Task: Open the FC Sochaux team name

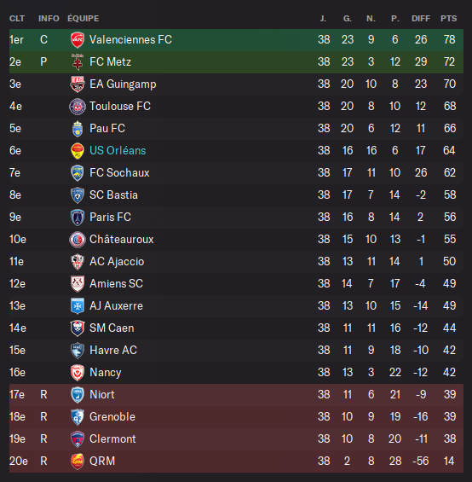Action: 119,173
